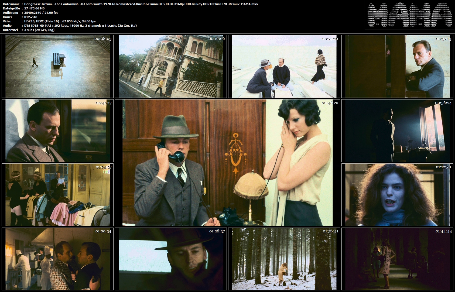Click the Audio line DTS (DTS-HD MA) details
455x292 pixels.
point(80,26)
